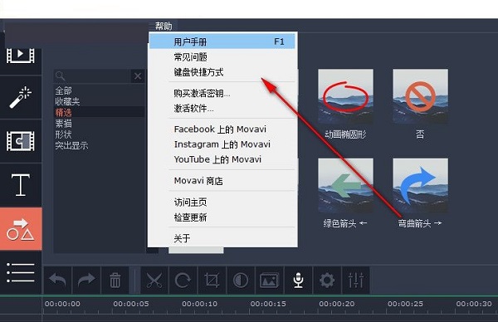Click timeline ruler at 00:00:00
This screenshot has height=322, width=498.
[x=62, y=304]
